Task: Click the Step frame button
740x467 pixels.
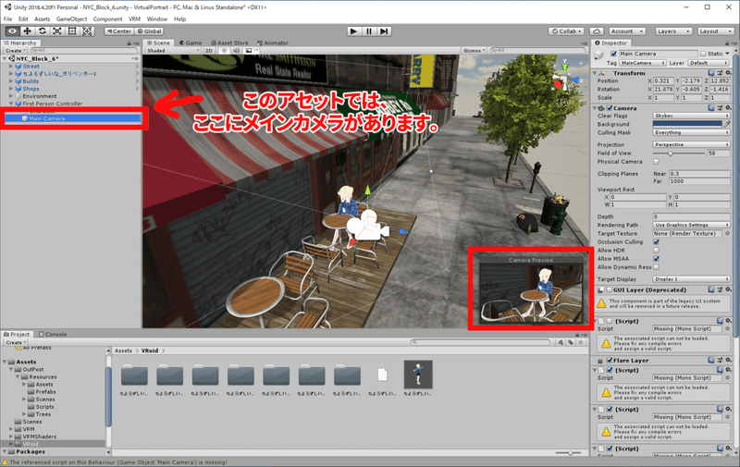Action: (x=384, y=31)
